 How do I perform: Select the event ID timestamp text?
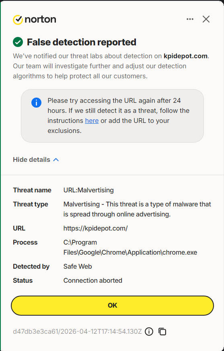(x=77, y=331)
